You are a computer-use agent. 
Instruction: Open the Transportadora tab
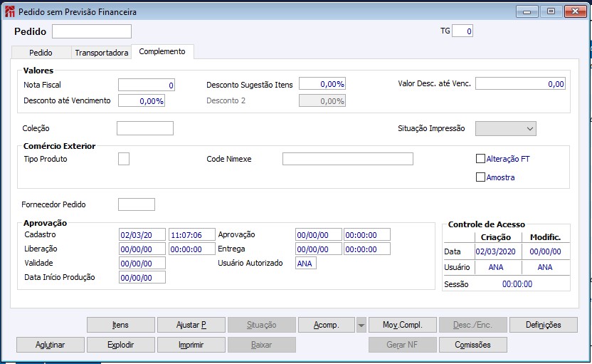pyautogui.click(x=102, y=53)
